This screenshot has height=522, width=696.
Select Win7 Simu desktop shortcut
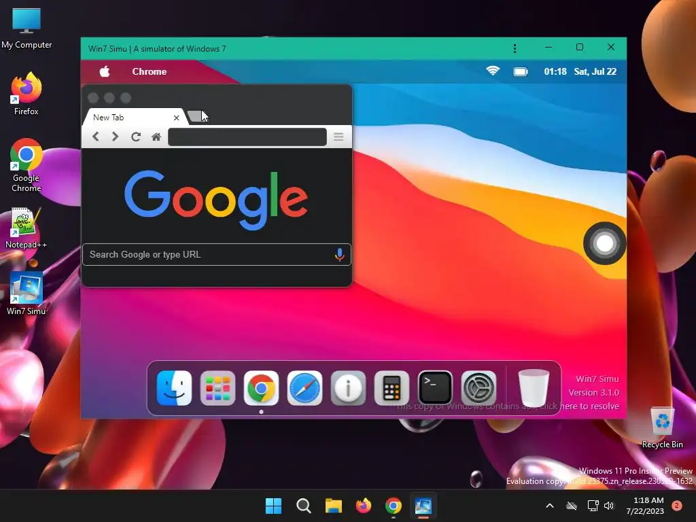pyautogui.click(x=27, y=294)
